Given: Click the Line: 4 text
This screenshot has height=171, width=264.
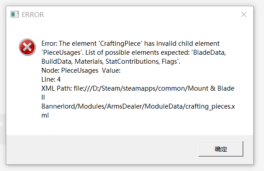Looking at the screenshot, I should click(x=51, y=79).
